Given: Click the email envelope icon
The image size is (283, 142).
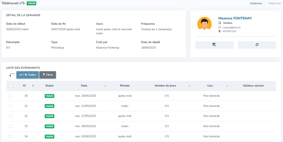Looking at the screenshot, I should (220, 28).
